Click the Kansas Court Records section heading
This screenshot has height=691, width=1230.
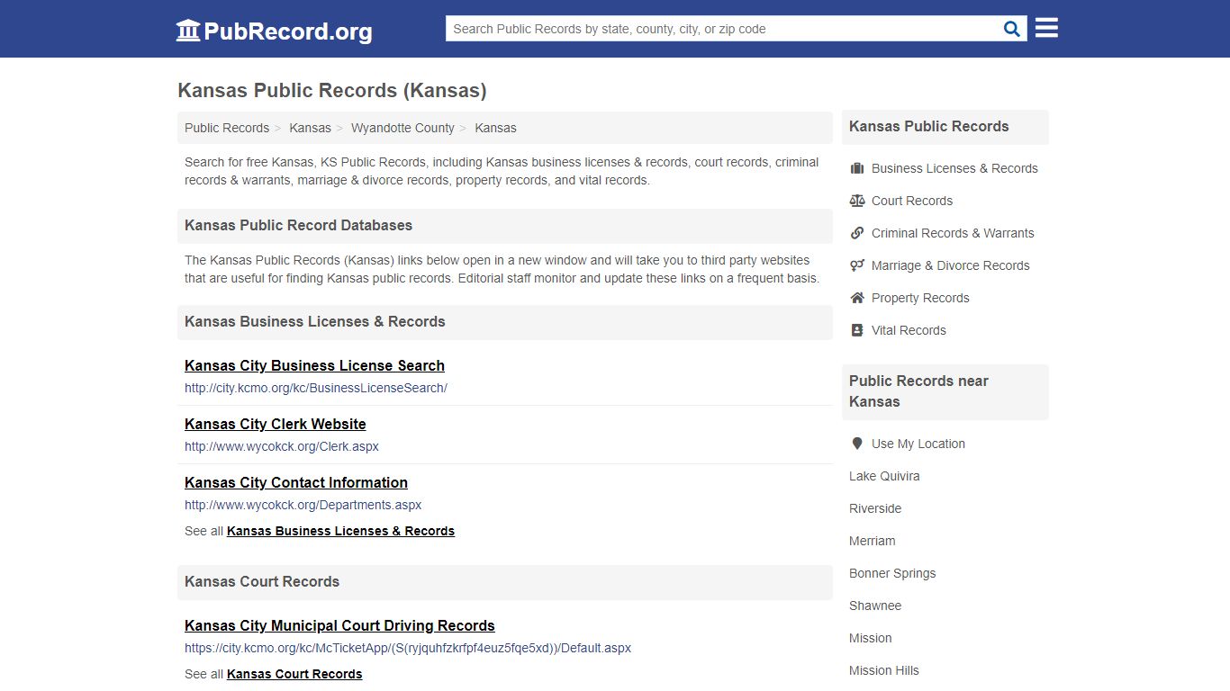[262, 581]
